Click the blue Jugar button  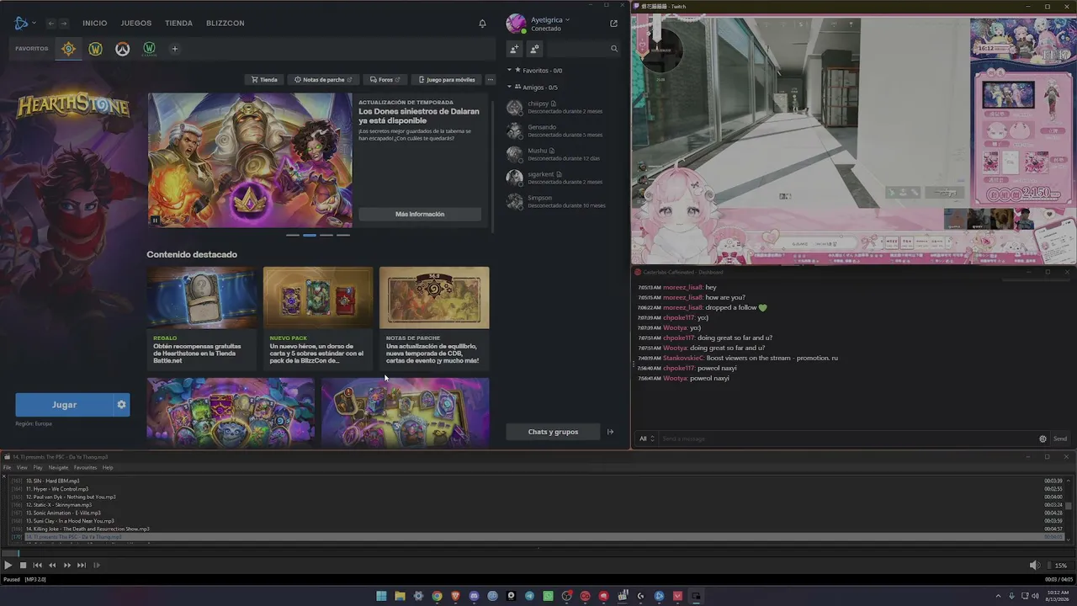(64, 405)
